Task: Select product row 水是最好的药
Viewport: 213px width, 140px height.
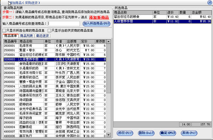Action: [x=55, y=68]
